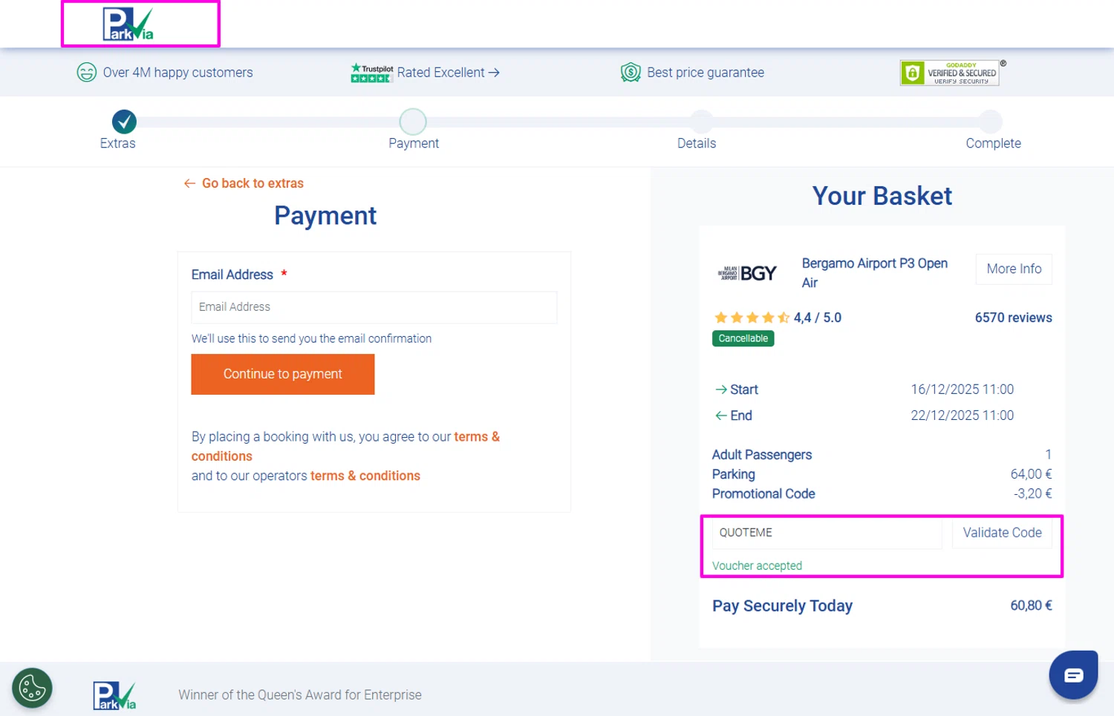Click the Promotional Code discount -3,20 €
Viewport: 1114px width, 716px height.
tap(1032, 493)
